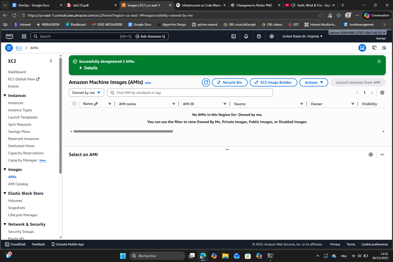
Task: Open the notifications bell
Action: coord(246,36)
